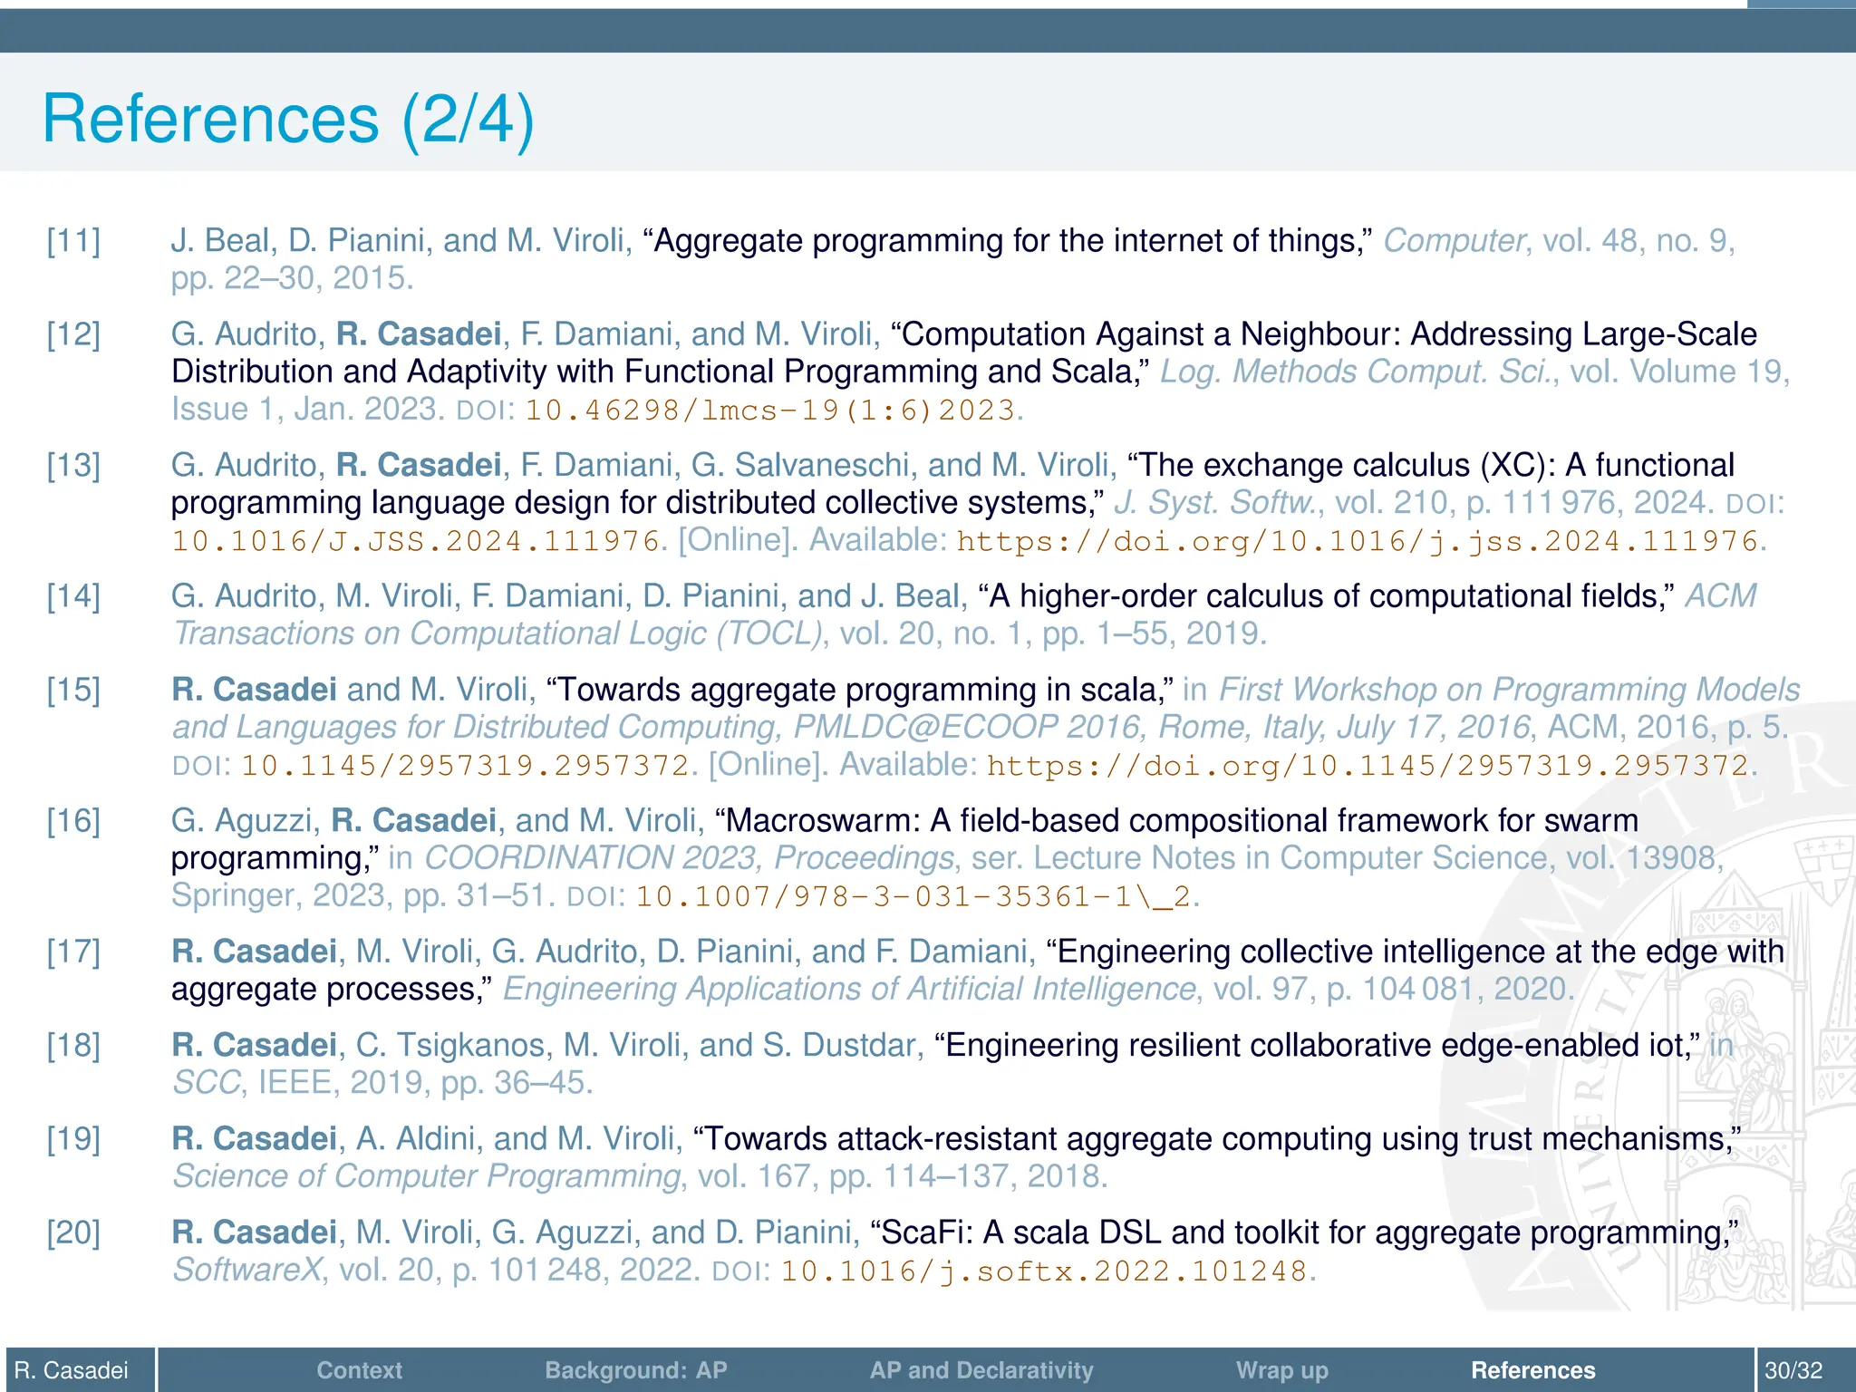Click title "Aggregate programming for the internet of things"

tap(1006, 241)
